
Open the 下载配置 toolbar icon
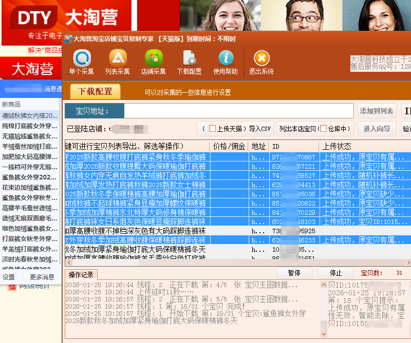click(x=189, y=62)
